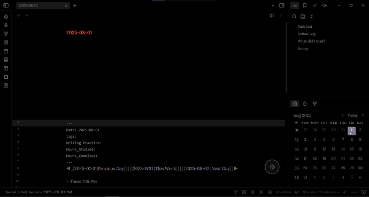Open the homepage via house icon

tap(6, 17)
